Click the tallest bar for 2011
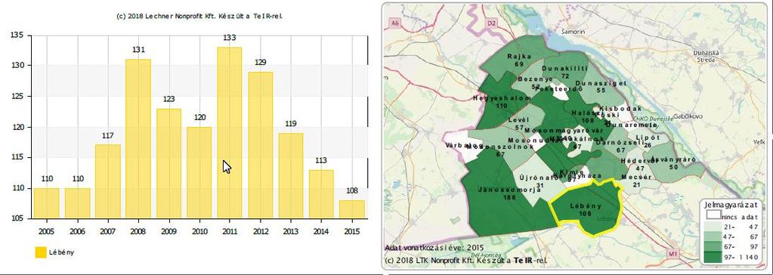773x275 pixels. point(230,132)
